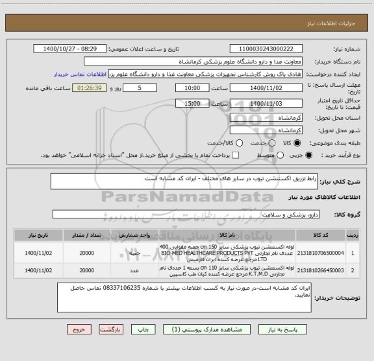Choose the جزیی purchase process option
The image size is (374, 361).
click(309, 156)
